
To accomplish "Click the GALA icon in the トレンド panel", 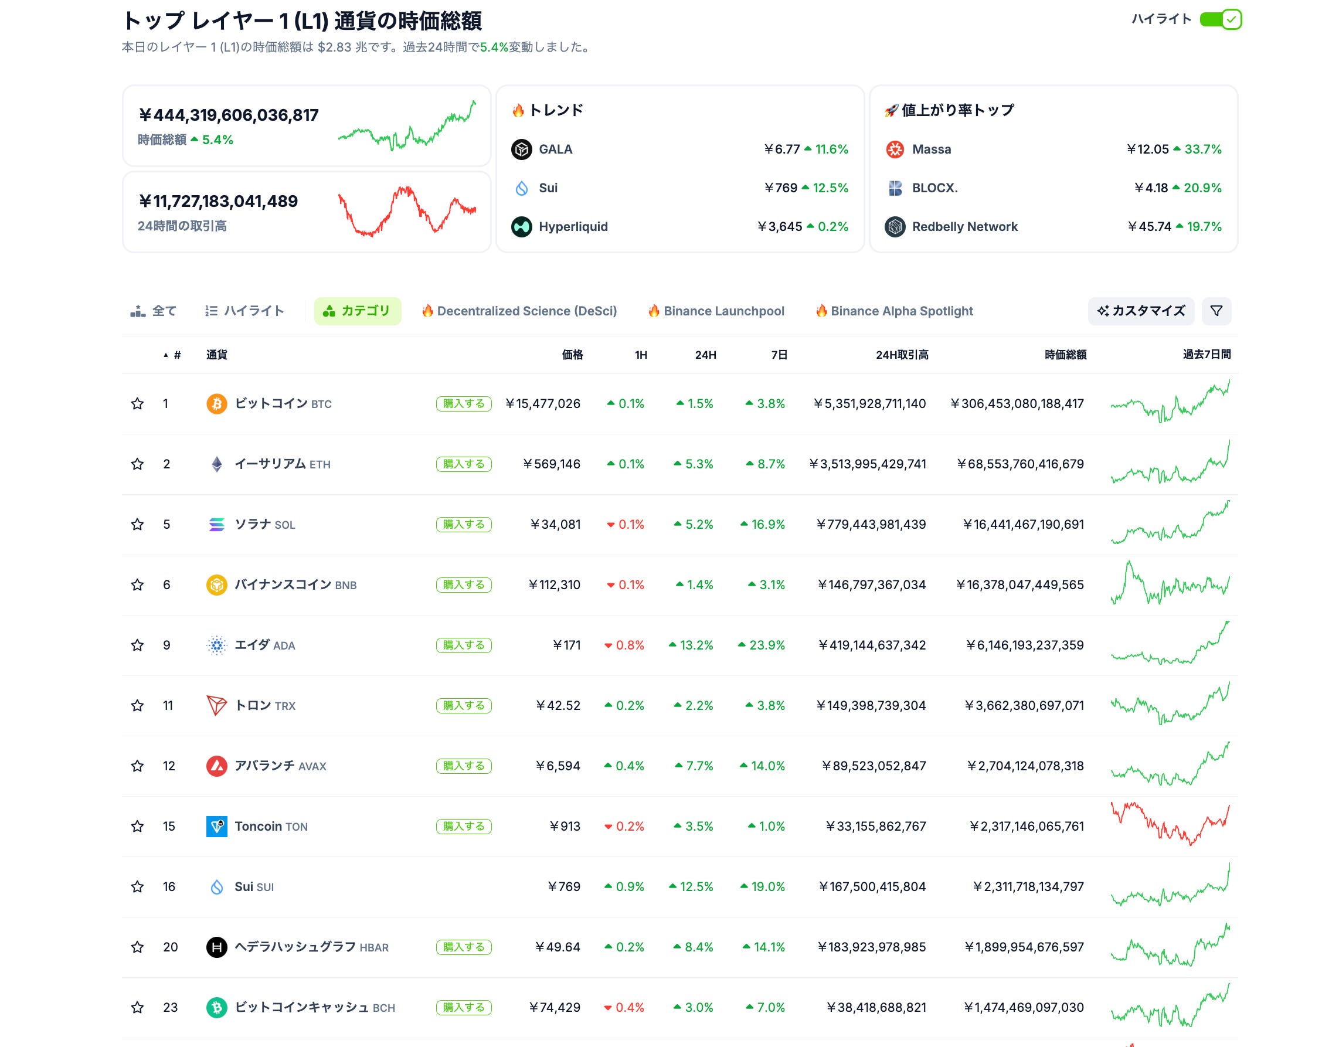I will [x=522, y=148].
